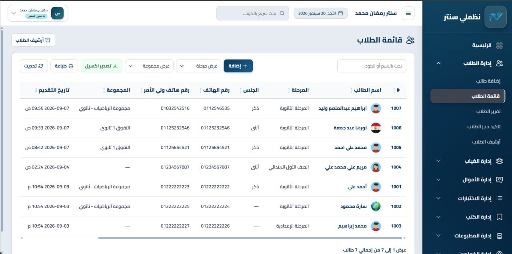Open student name سارة محمود link
This screenshot has width=512, height=254.
pyautogui.click(x=354, y=206)
